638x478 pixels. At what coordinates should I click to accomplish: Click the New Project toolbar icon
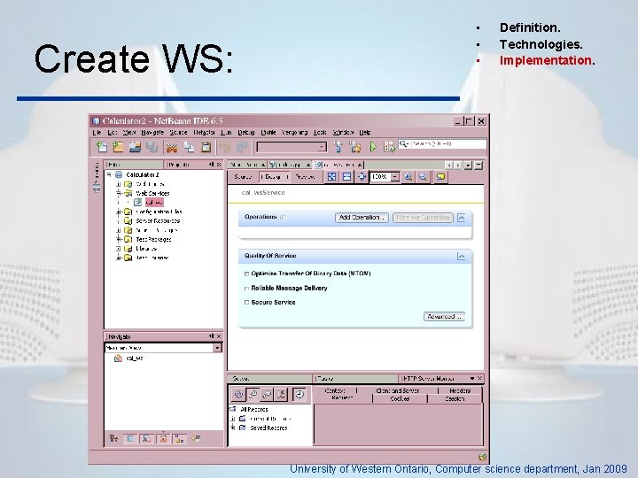pyautogui.click(x=118, y=147)
